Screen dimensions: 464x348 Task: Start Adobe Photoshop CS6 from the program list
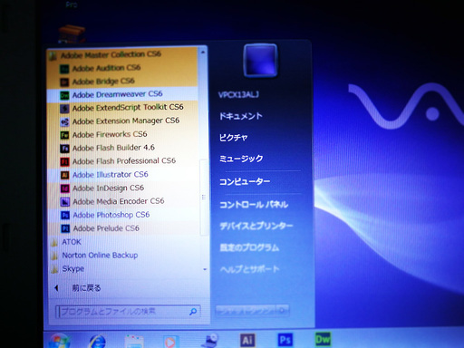pyautogui.click(x=122, y=215)
